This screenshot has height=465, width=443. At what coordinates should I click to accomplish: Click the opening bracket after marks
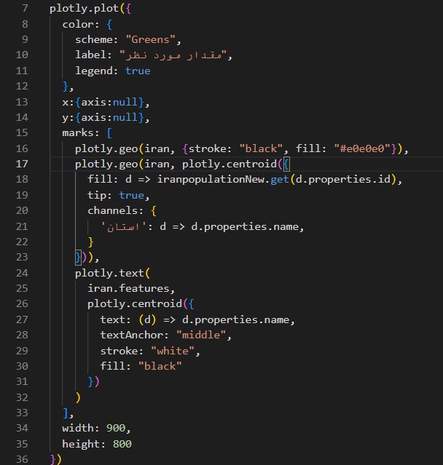click(109, 133)
